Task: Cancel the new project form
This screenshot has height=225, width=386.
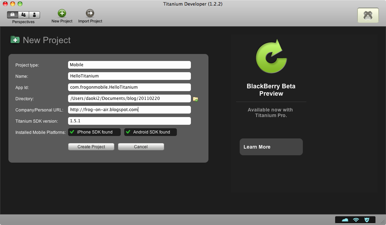Action: [x=141, y=147]
